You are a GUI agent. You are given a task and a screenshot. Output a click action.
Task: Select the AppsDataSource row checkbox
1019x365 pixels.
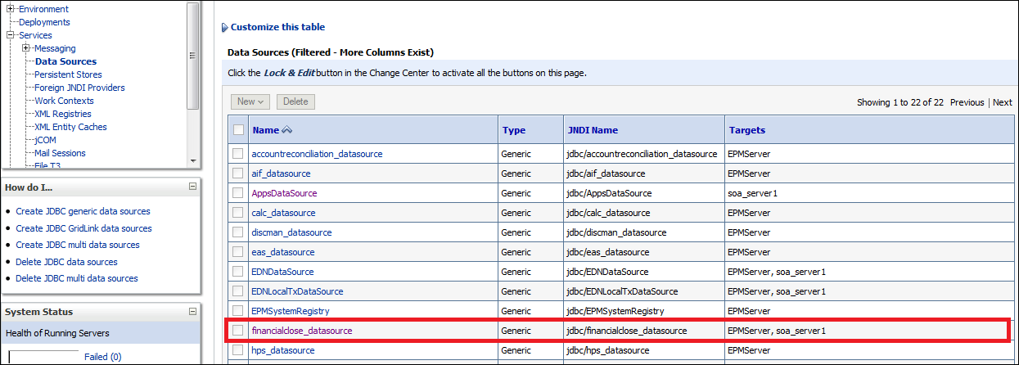238,193
